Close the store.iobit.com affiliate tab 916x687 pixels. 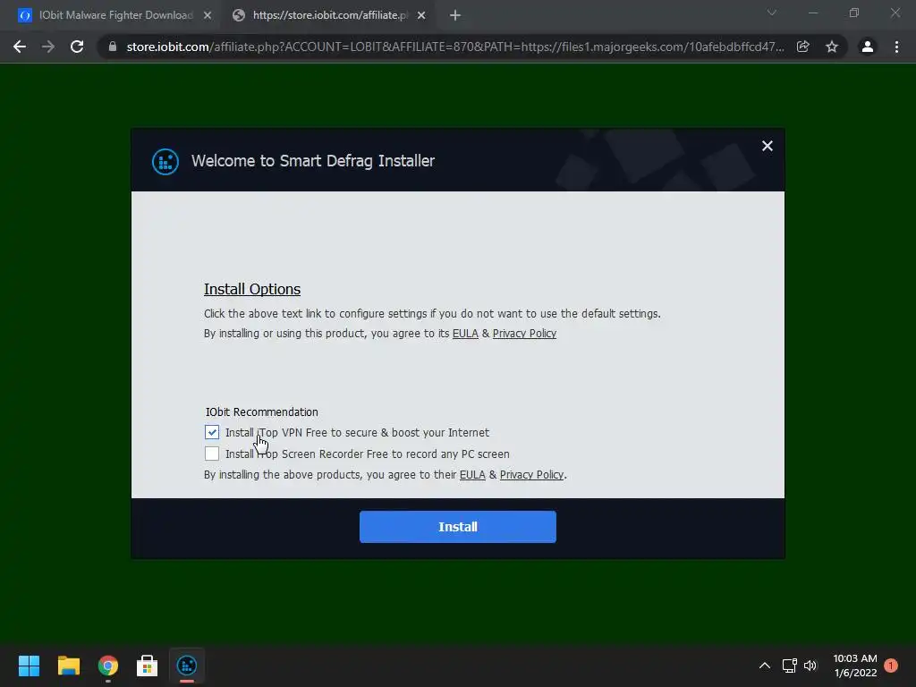421,16
